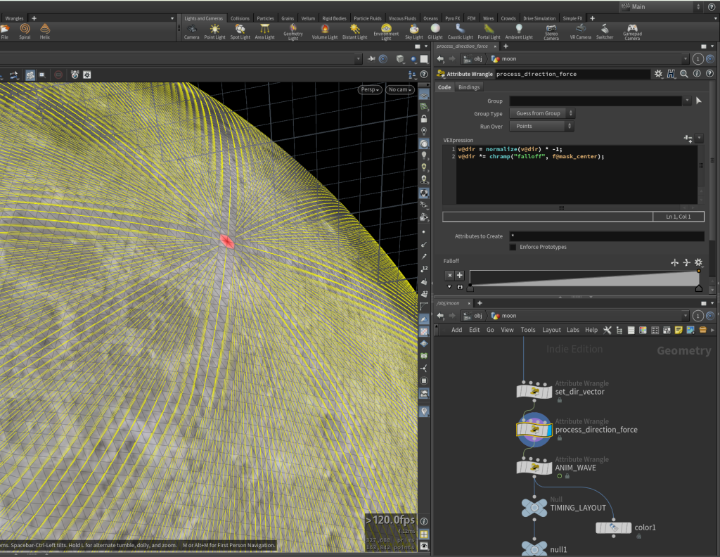Click the network editor wrench tools icon
720x557 pixels.
(607, 330)
